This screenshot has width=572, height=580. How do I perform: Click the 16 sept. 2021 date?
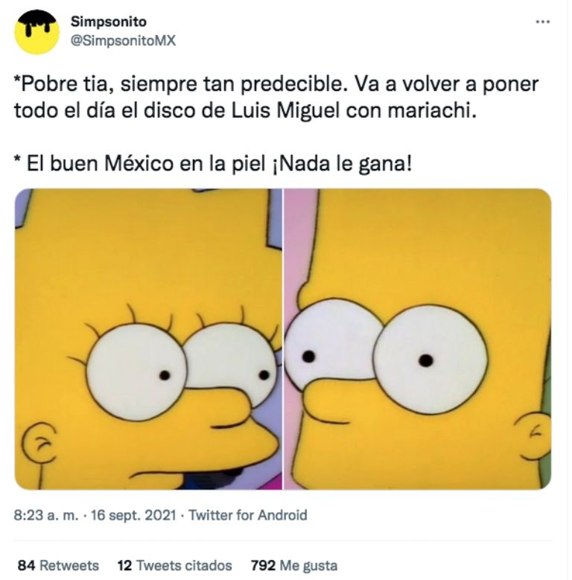pyautogui.click(x=133, y=515)
